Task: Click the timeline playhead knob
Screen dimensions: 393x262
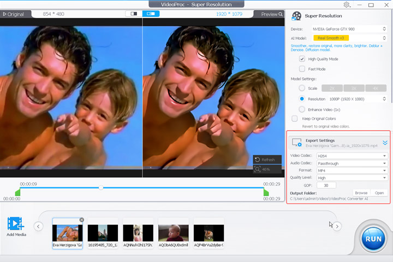Action: tap(101, 188)
